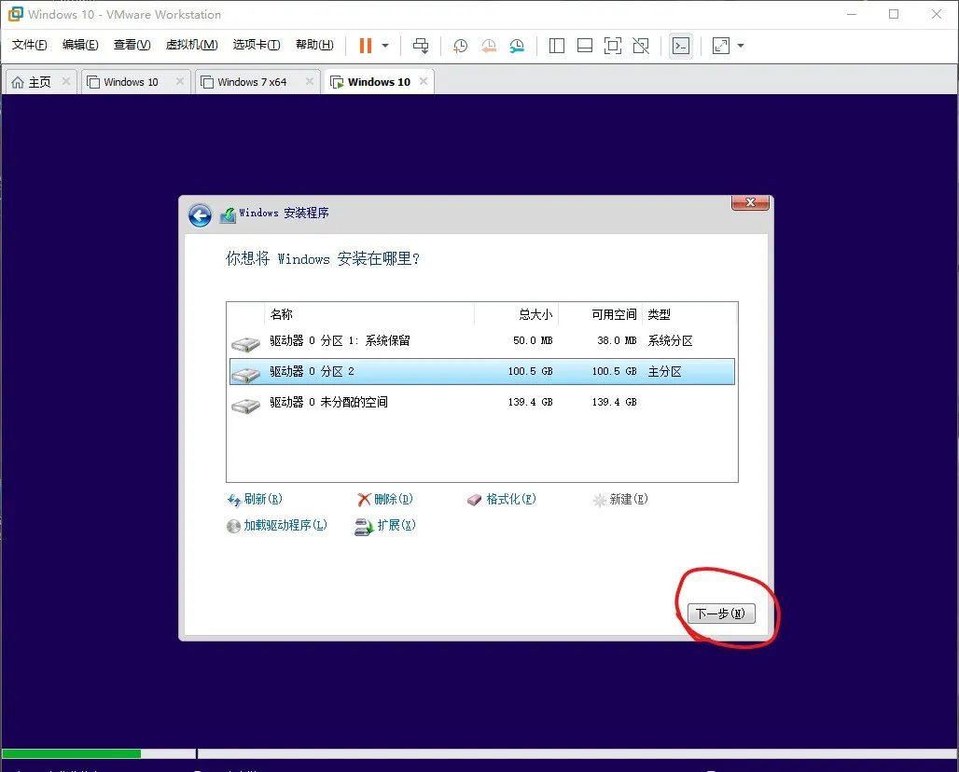The image size is (959, 772).
Task: Click the back arrow in Windows setup
Action: tap(200, 214)
